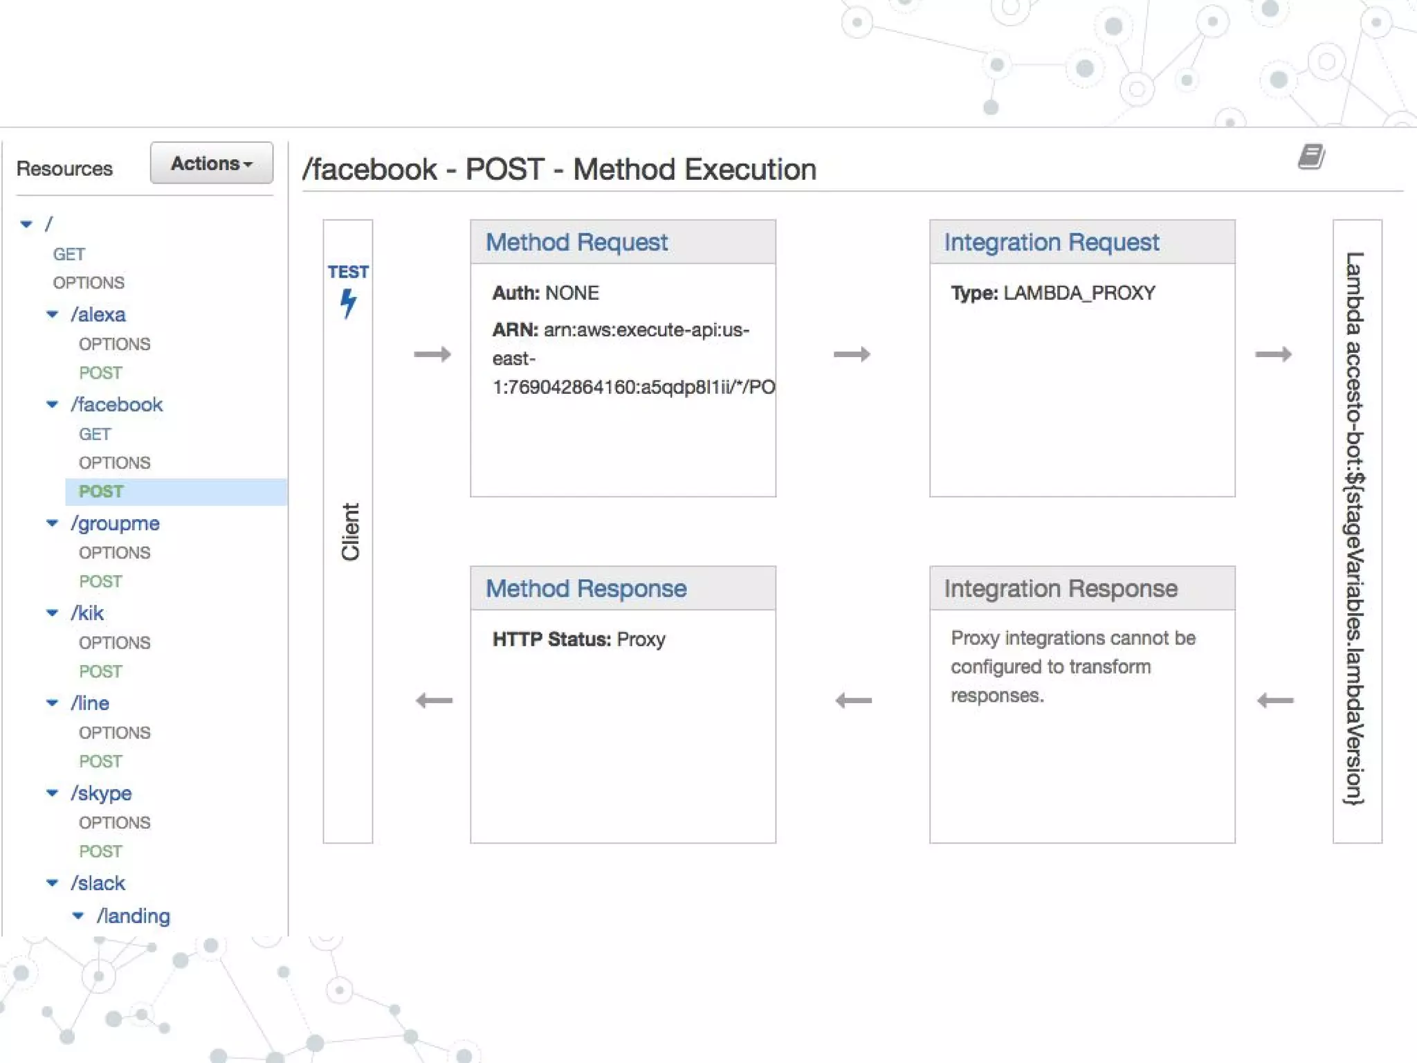Select the GET method under /facebook
Screen dimensions: 1417x1063
pos(95,434)
